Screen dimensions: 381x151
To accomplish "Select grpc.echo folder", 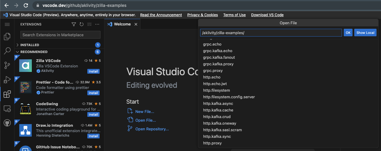I will 288,44.
